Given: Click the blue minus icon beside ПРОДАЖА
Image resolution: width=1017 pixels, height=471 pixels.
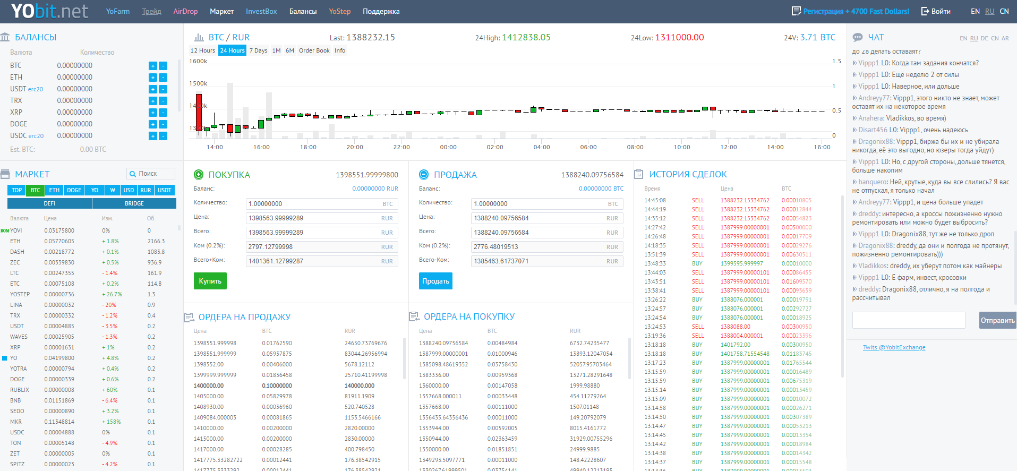Looking at the screenshot, I should pos(424,174).
